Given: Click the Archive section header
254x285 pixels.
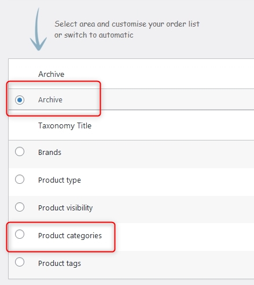Looking at the screenshot, I should click(51, 74).
